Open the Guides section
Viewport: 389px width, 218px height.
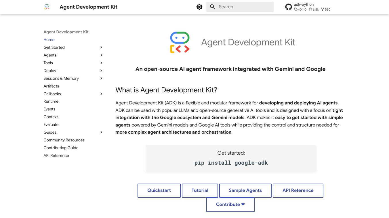[x=50, y=132]
